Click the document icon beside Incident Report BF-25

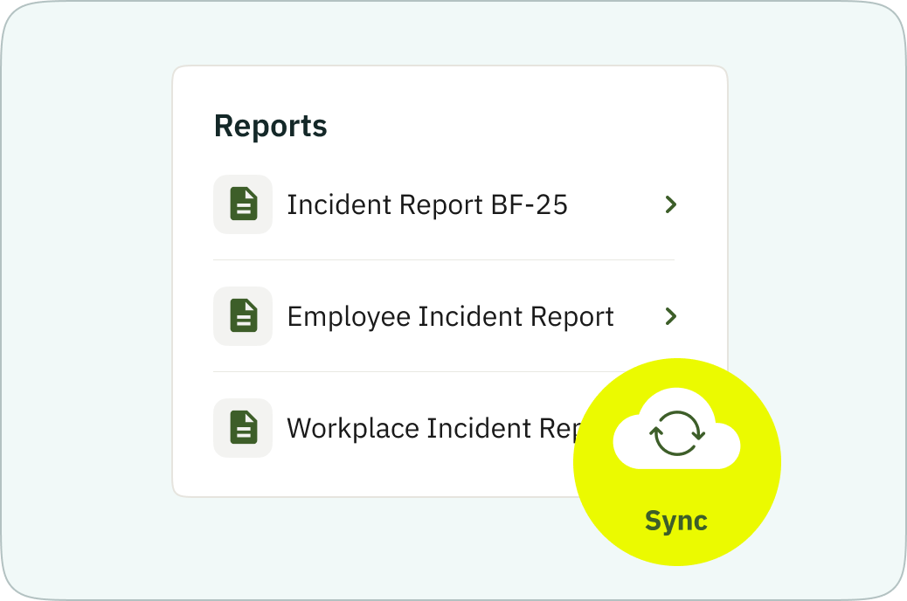(243, 204)
